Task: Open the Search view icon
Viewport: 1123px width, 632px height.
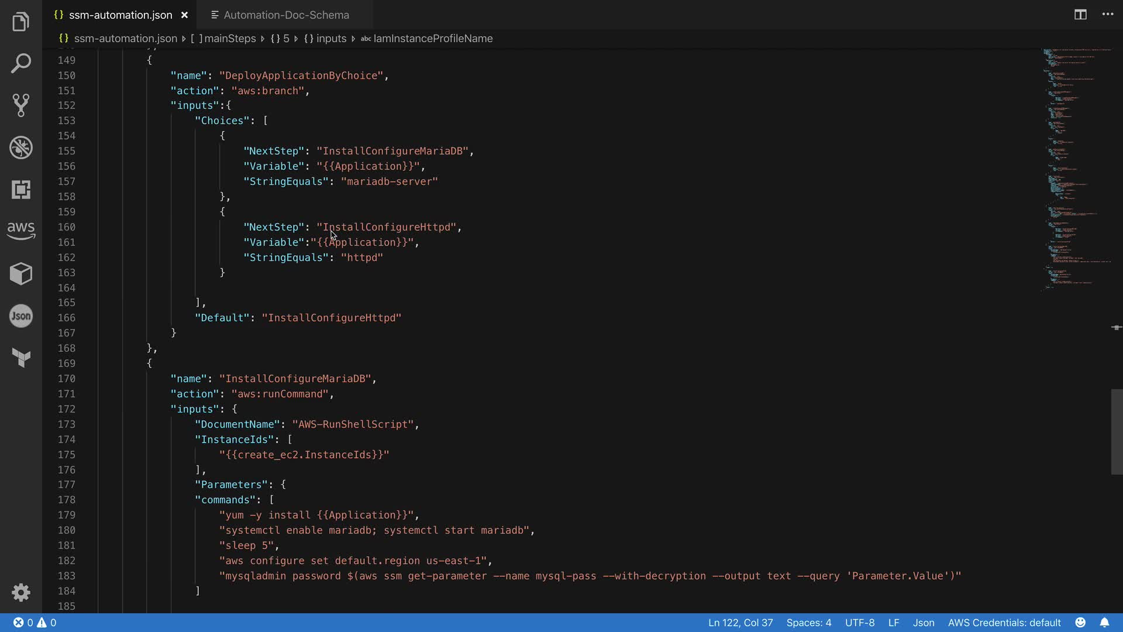Action: pyautogui.click(x=21, y=63)
